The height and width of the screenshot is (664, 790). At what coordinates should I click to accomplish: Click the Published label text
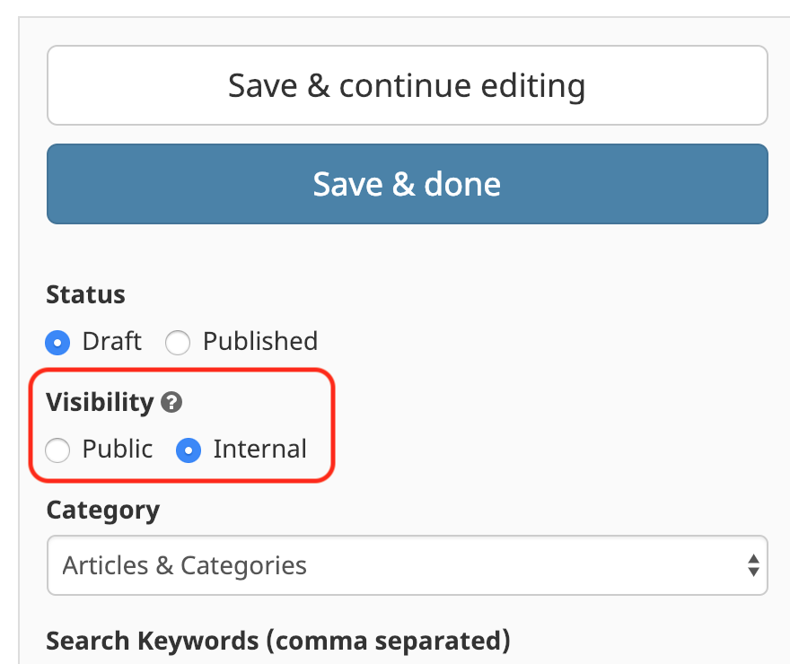point(260,341)
